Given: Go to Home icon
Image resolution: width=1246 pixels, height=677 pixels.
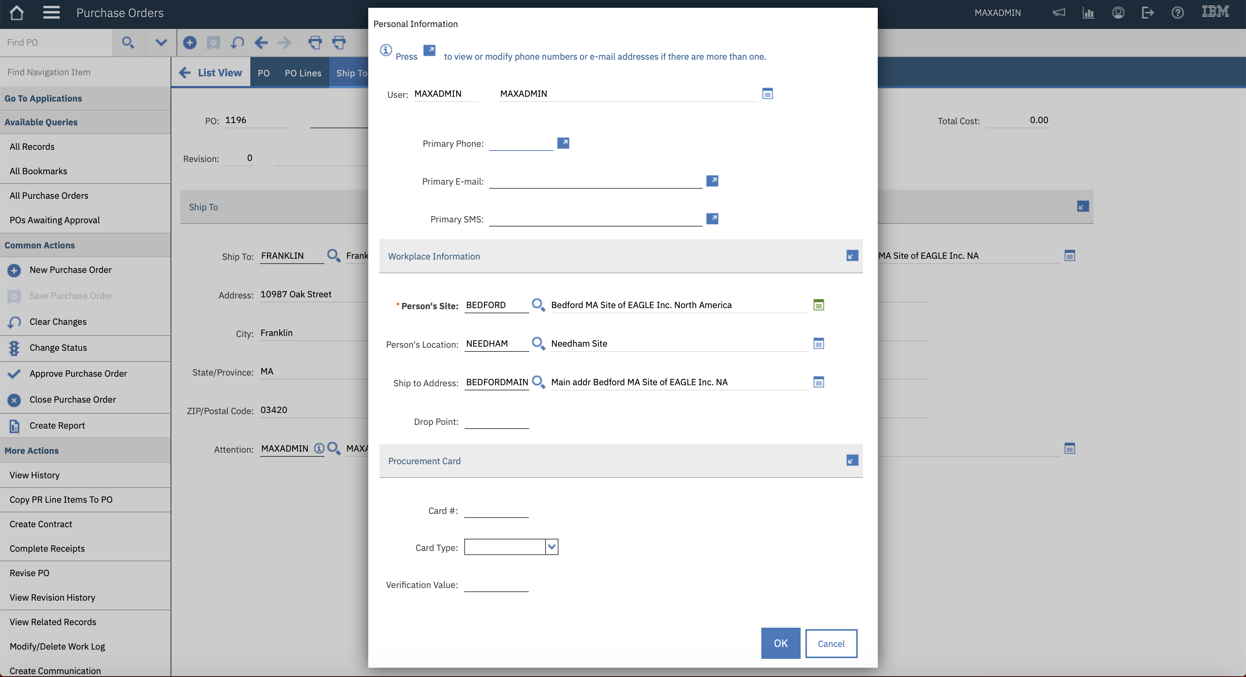Looking at the screenshot, I should pyautogui.click(x=17, y=13).
